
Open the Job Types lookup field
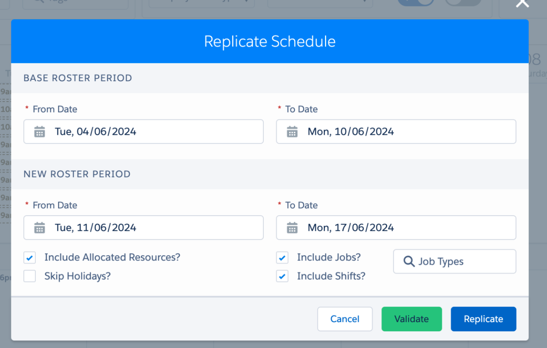455,261
